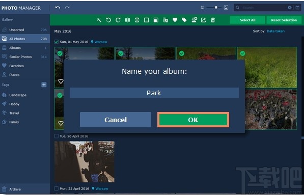
Task: Click the heart on first photo thumbnail
Action: pos(61,81)
